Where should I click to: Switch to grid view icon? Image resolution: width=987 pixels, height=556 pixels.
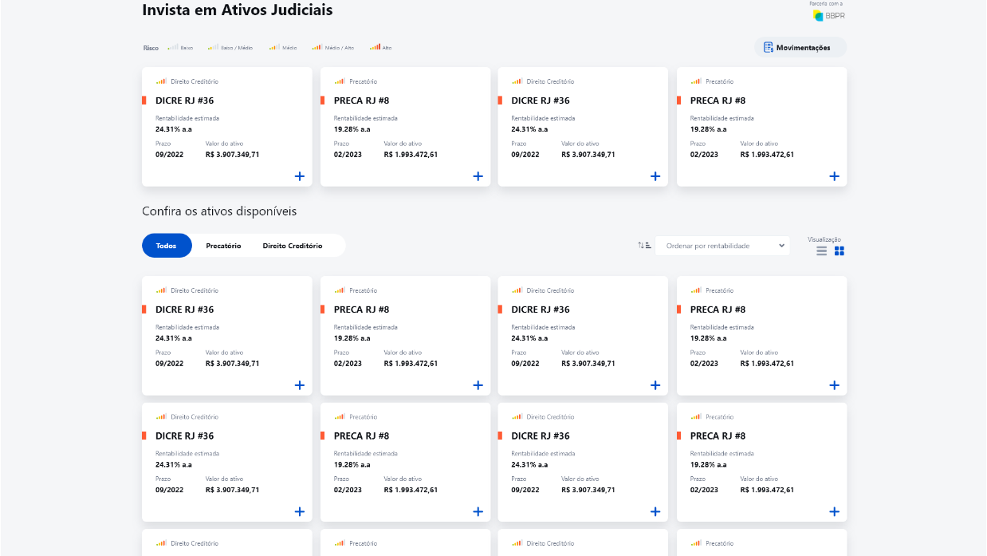click(x=840, y=250)
